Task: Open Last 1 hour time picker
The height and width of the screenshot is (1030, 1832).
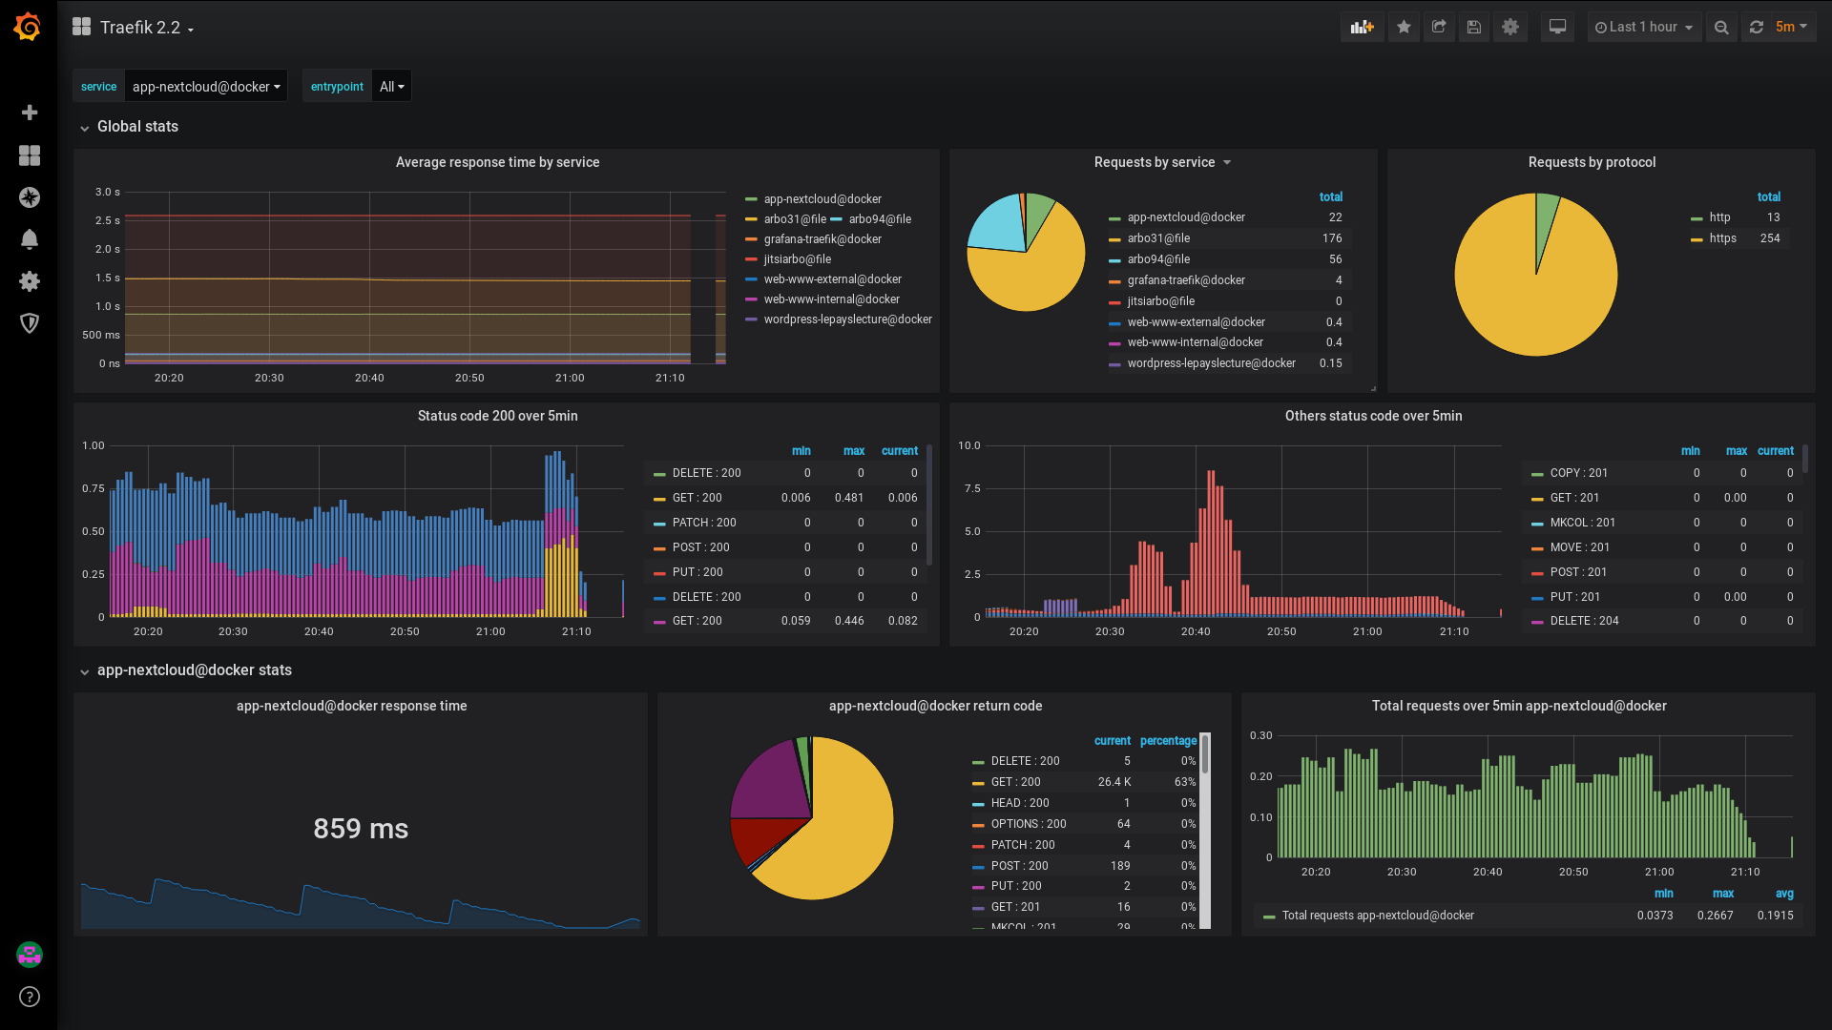Action: tap(1644, 27)
